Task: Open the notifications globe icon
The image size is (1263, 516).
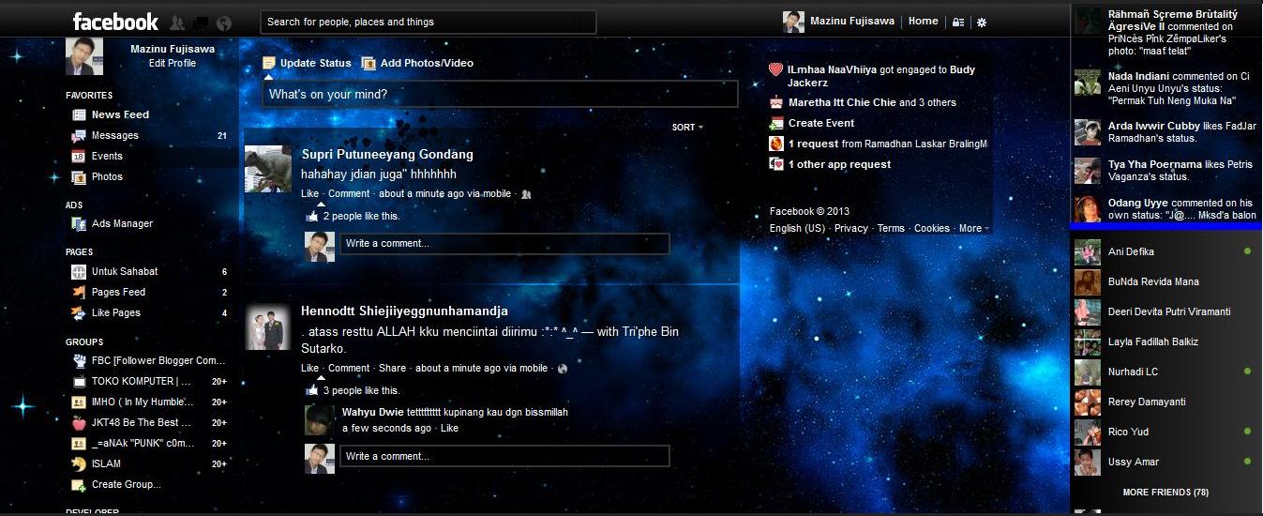Action: coord(223,23)
